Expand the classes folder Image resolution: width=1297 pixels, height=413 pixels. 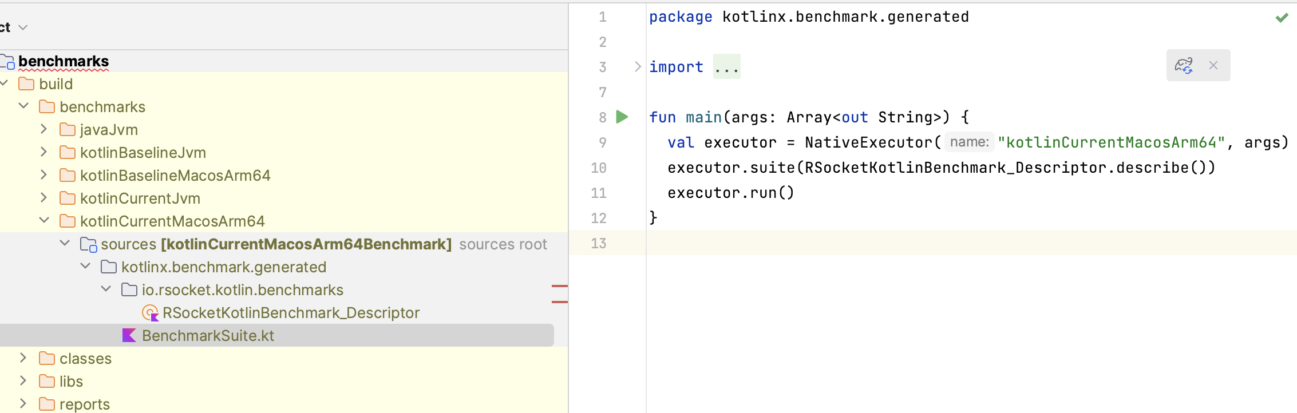(x=23, y=358)
